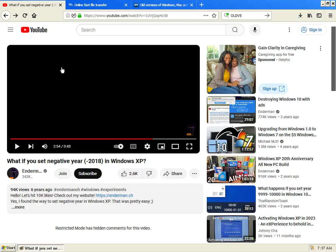Open year 9999-10000 Windows 10 video title
The width and height of the screenshot is (336, 252).
[x=285, y=191]
